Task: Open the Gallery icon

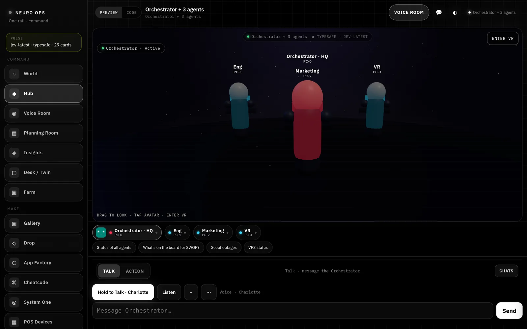Action: [x=14, y=224]
